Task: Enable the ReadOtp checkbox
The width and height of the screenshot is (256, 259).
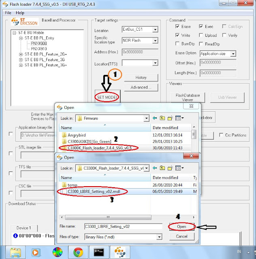Action: 201,44
